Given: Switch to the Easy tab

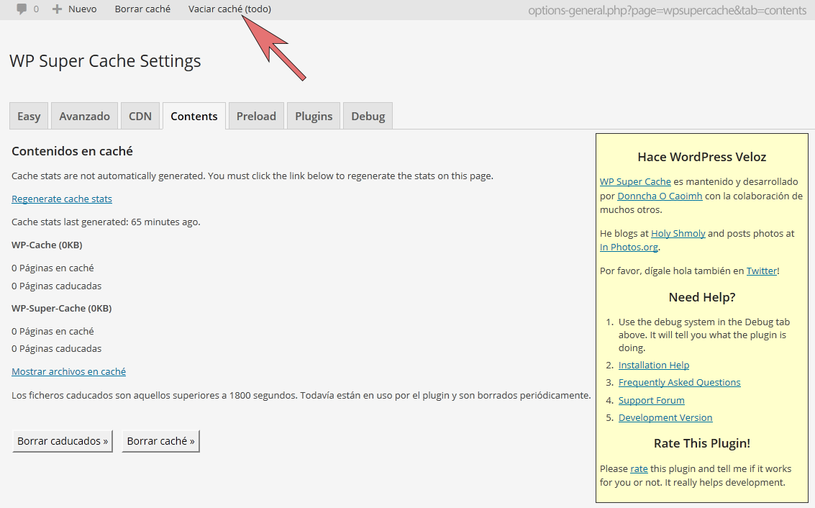Looking at the screenshot, I should [29, 116].
